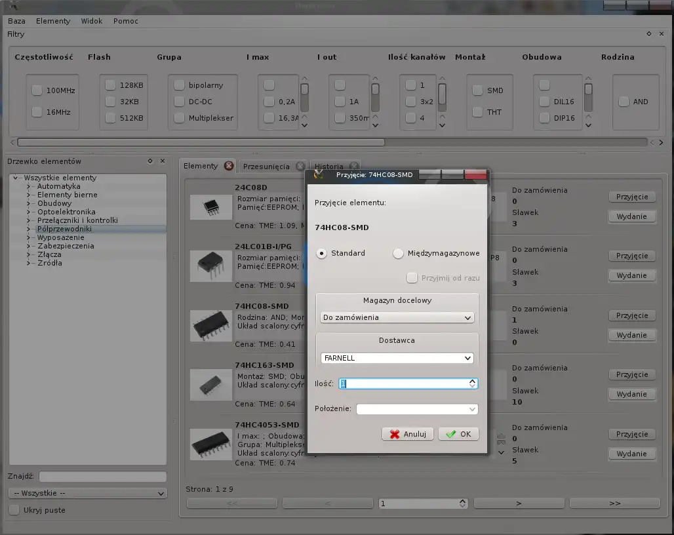Viewport: 674px width, 535px height.
Task: Click the 24C08D chip thumbnail image
Action: pyautogui.click(x=211, y=207)
